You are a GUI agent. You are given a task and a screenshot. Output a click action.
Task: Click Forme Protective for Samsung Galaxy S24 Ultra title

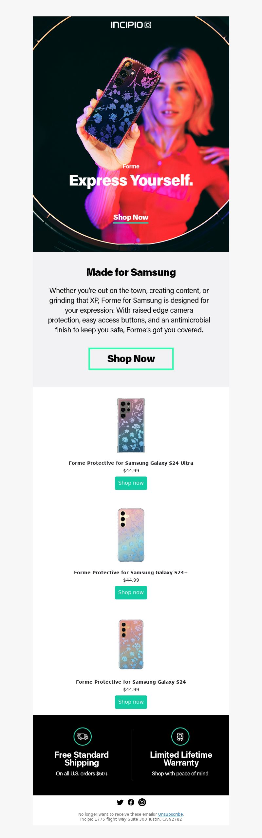(x=131, y=463)
